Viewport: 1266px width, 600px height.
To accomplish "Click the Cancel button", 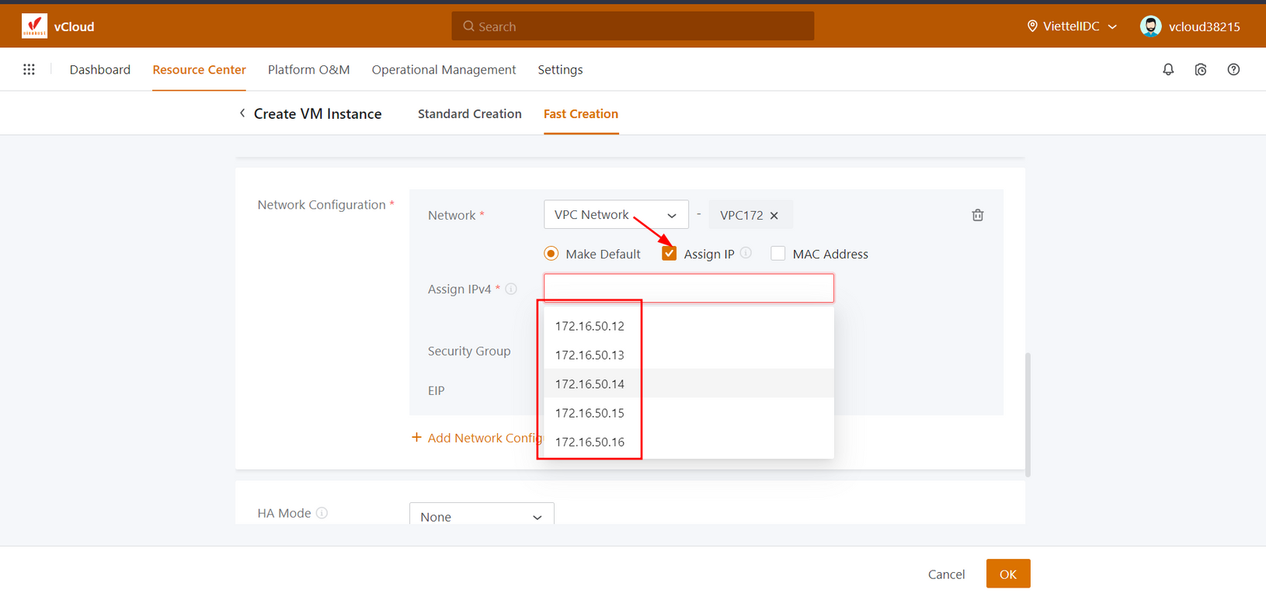I will click(946, 574).
